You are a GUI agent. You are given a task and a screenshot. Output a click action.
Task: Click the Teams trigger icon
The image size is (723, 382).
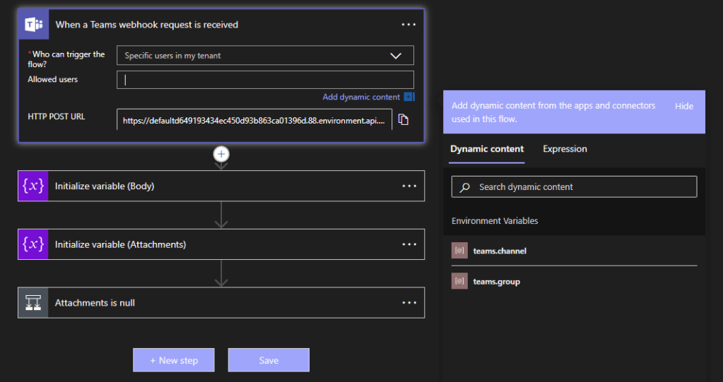[33, 25]
